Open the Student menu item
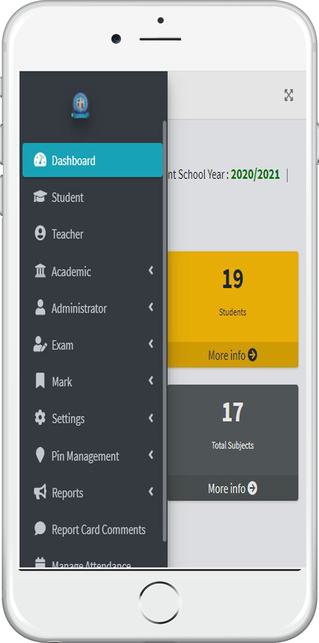Image resolution: width=319 pixels, height=643 pixels. point(68,197)
